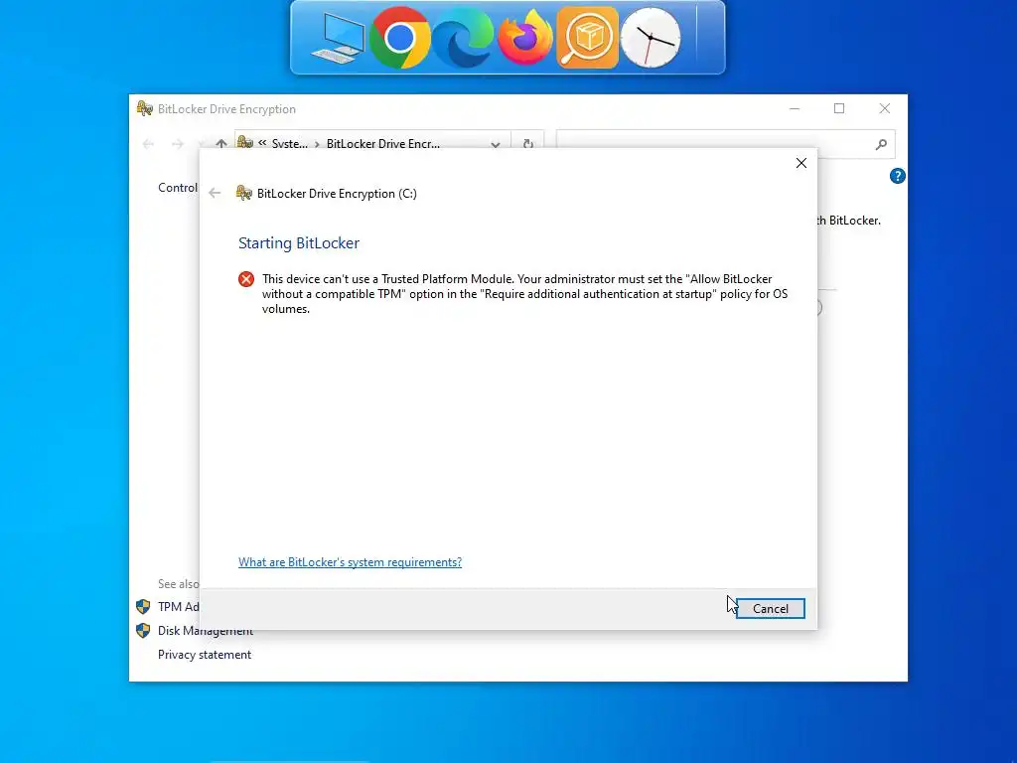This screenshot has height=763, width=1017.
Task: Click the BitLocker icon in window title bar
Action: point(145,108)
